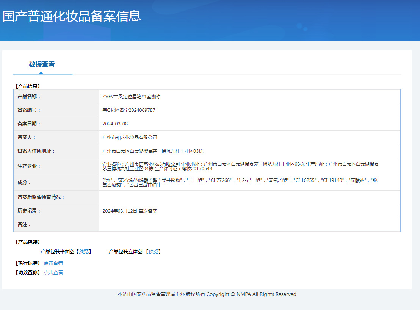Click 点击查看 next to 功效宣称
The width and height of the screenshot is (420, 310).
pos(53,272)
